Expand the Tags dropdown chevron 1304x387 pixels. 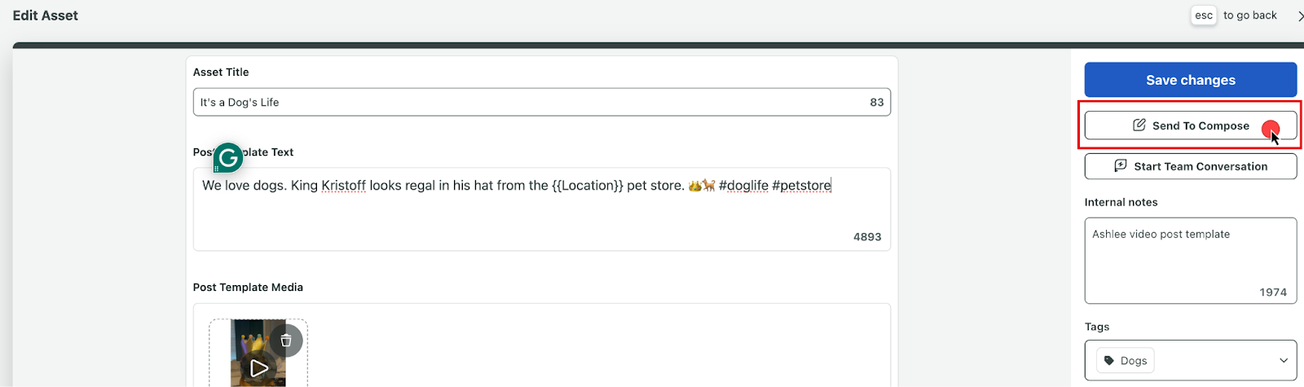(1284, 360)
